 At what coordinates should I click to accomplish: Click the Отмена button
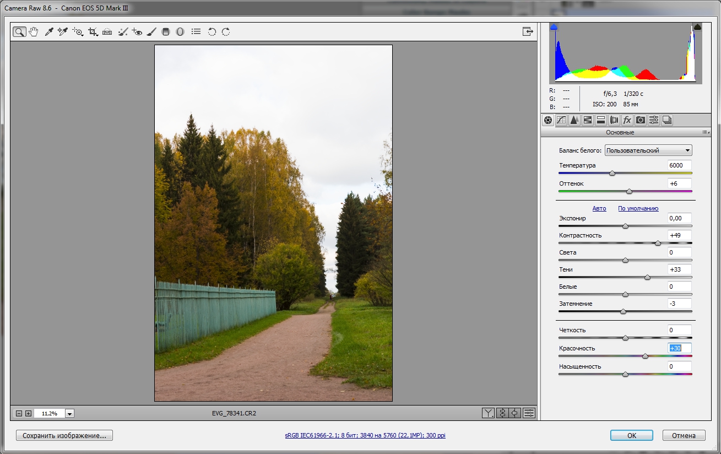click(684, 435)
